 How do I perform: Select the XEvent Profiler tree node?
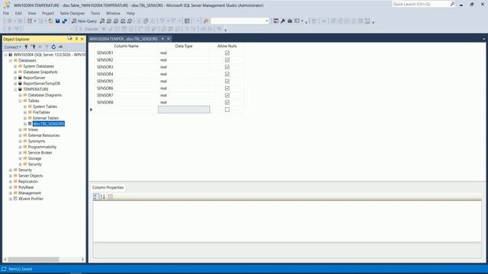(x=30, y=199)
